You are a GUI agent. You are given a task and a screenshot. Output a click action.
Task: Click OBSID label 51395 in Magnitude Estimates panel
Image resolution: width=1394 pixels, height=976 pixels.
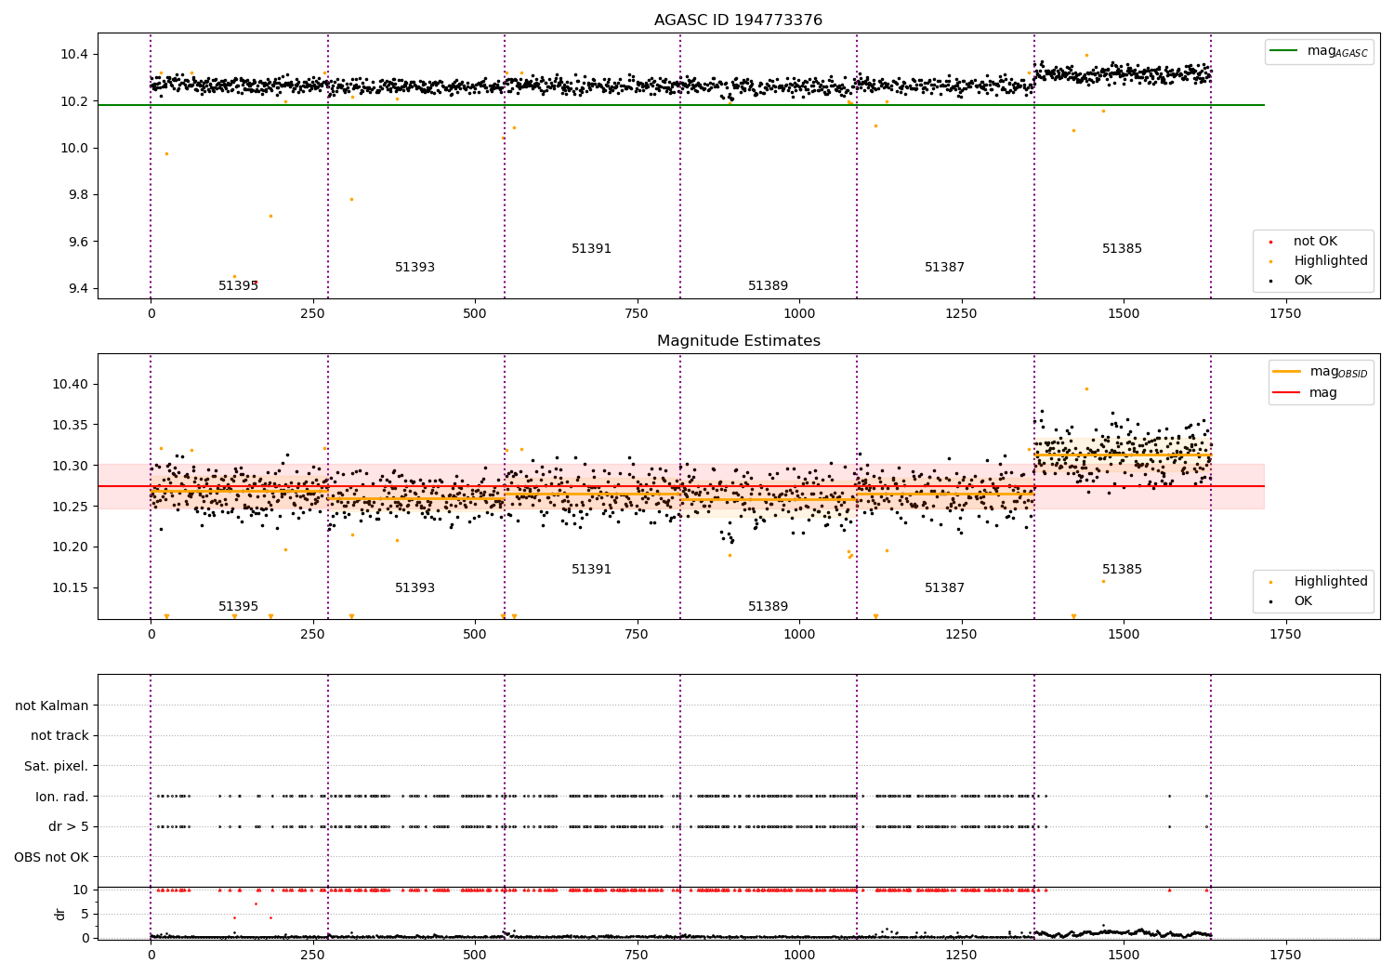click(x=238, y=607)
